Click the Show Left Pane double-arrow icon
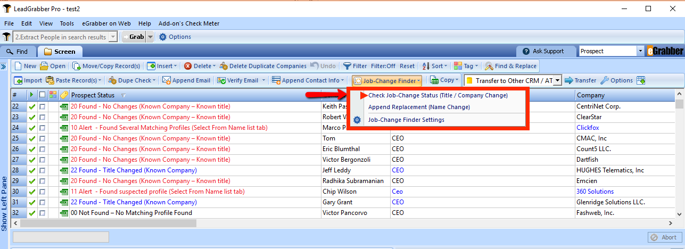This screenshot has width=685, height=249. (3, 67)
